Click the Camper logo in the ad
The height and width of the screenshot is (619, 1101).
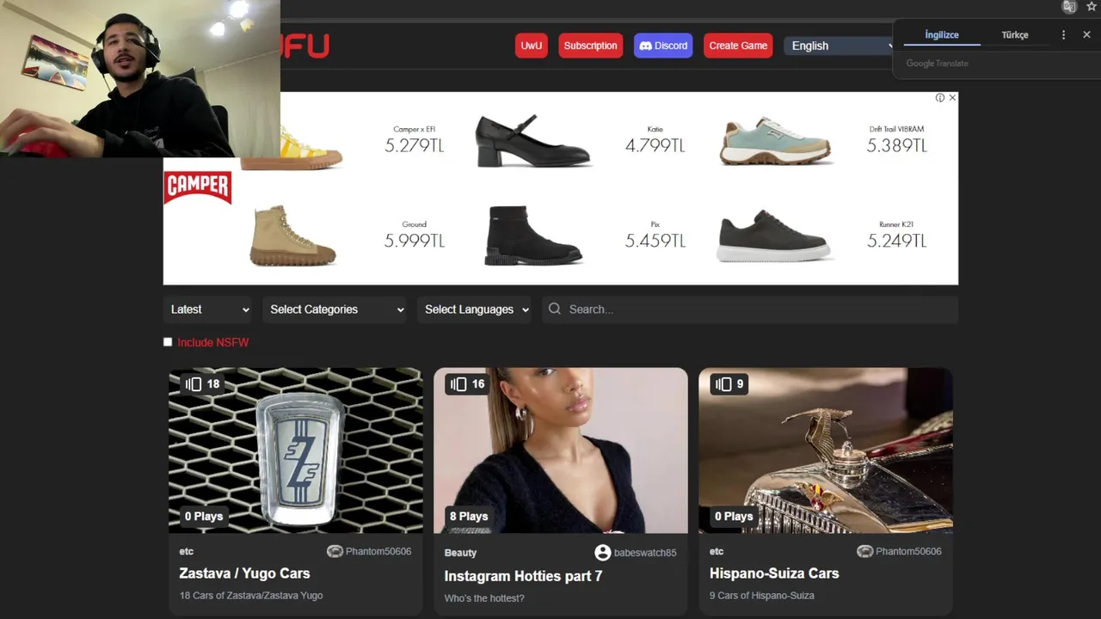(198, 187)
